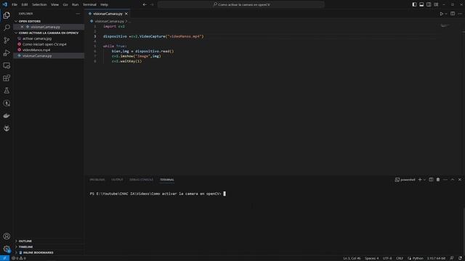Click the Ln 3, Col 46 status entry
Screen dimensions: 465x261
pos(352,258)
